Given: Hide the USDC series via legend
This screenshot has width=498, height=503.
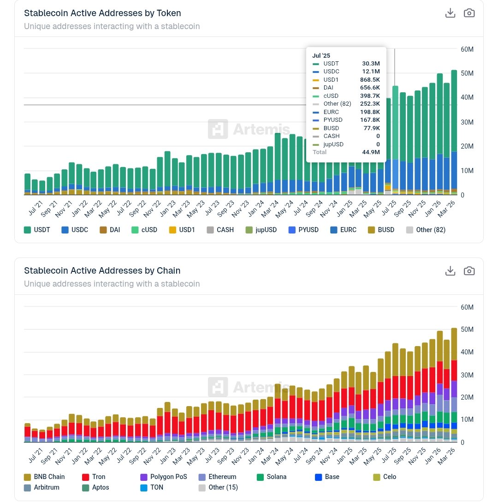Looking at the screenshot, I should point(75,229).
